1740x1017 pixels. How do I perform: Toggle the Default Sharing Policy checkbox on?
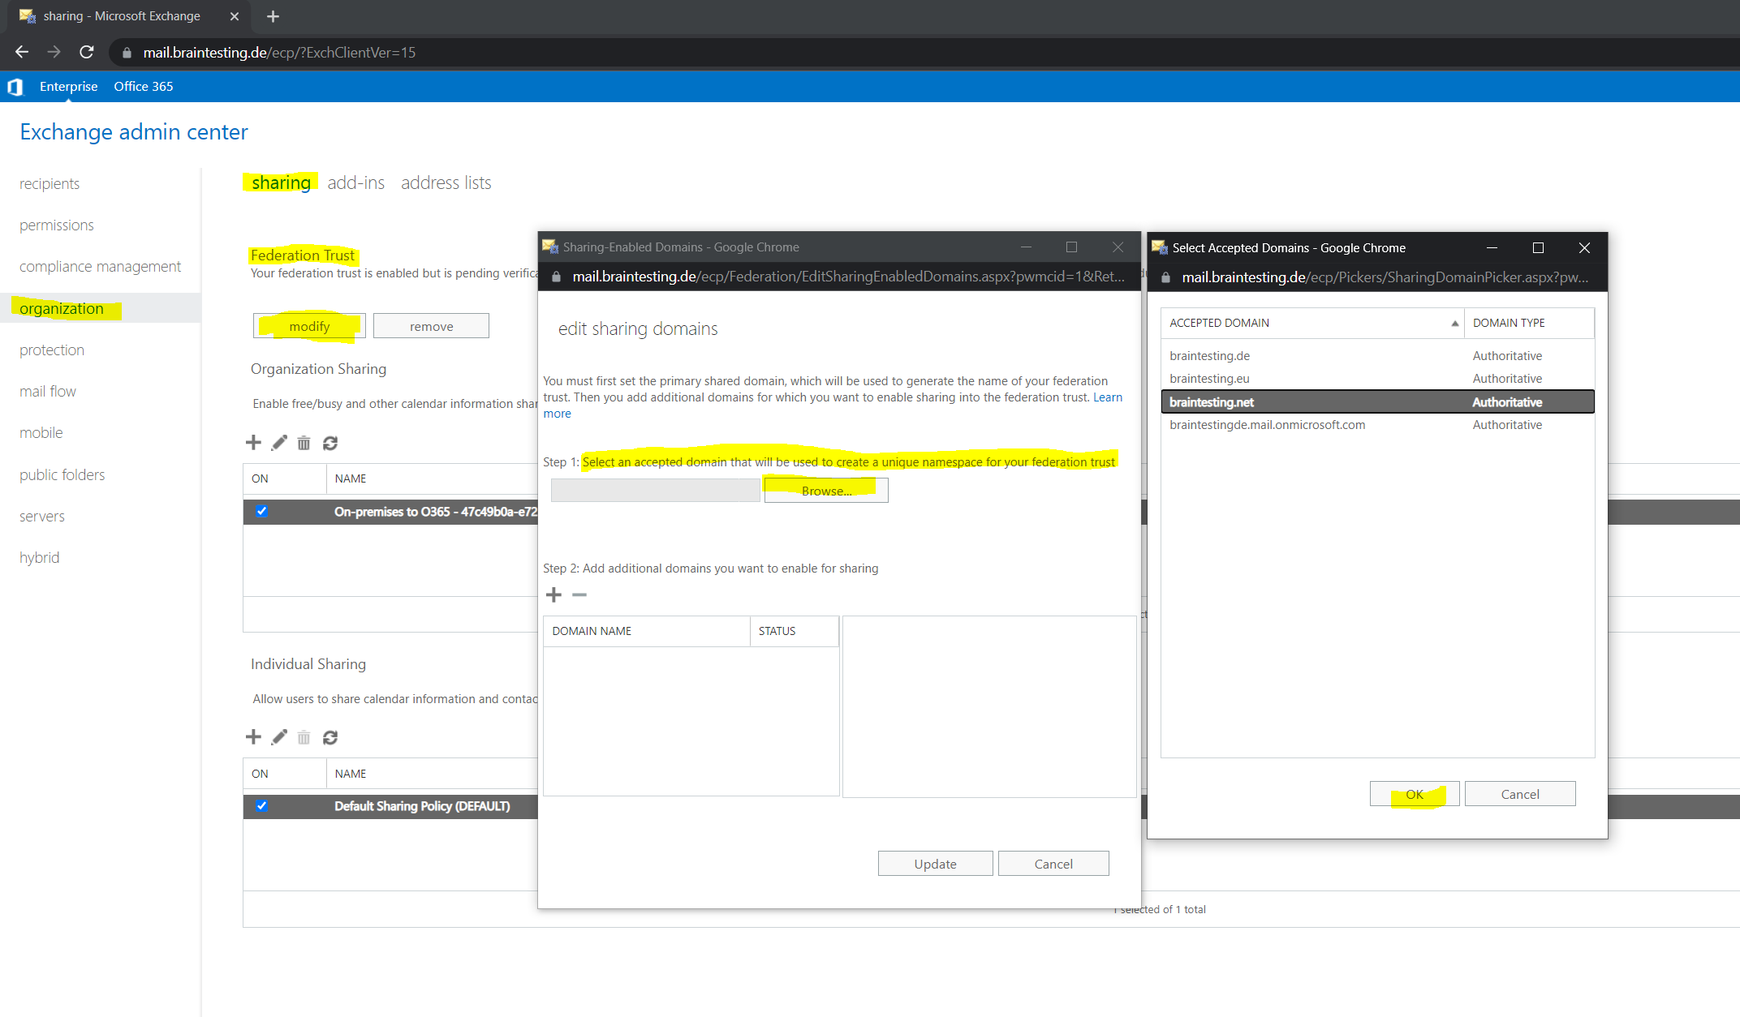point(263,805)
